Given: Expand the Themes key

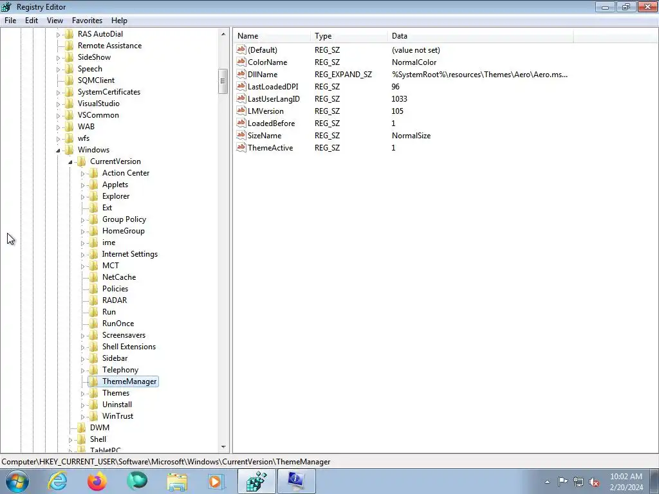Looking at the screenshot, I should [82, 393].
